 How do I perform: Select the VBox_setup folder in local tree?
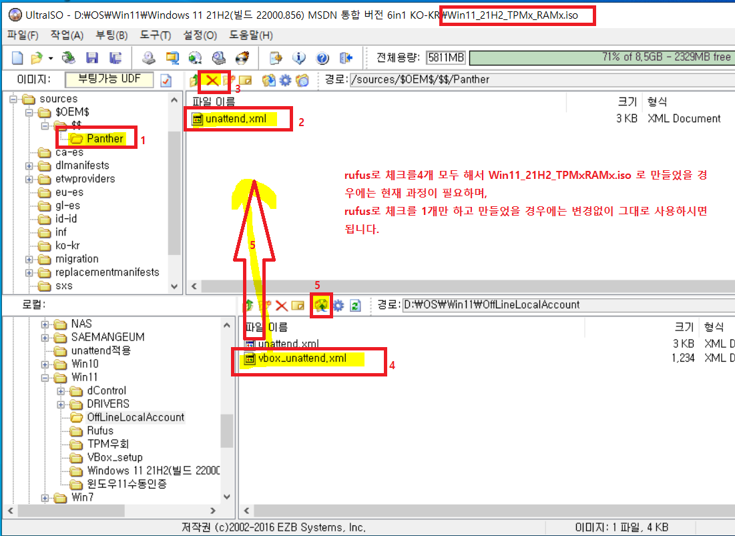point(115,457)
